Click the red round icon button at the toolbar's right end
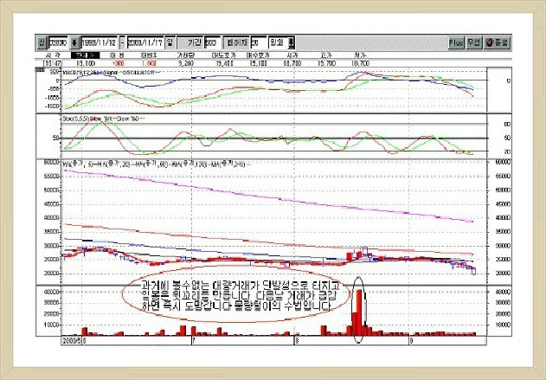The image size is (546, 380). coord(497,42)
